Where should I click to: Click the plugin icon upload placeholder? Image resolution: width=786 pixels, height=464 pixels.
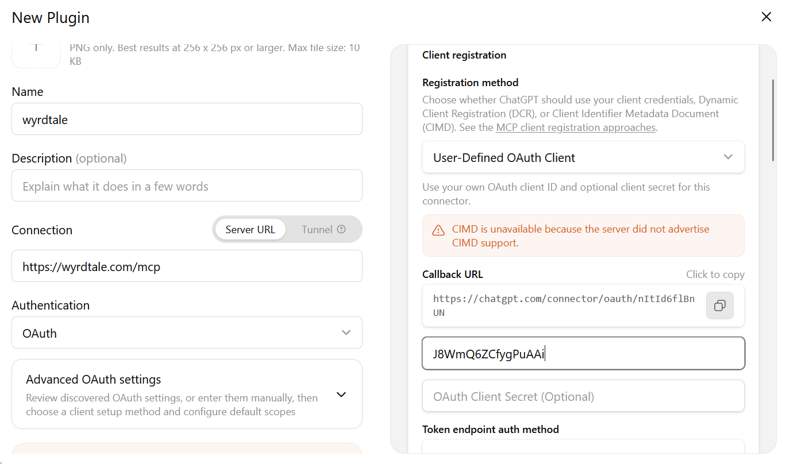click(x=36, y=56)
